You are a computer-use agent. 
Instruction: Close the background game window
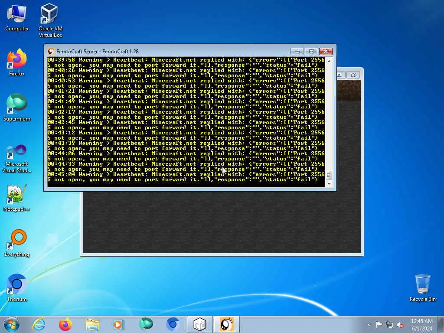coord(353,75)
